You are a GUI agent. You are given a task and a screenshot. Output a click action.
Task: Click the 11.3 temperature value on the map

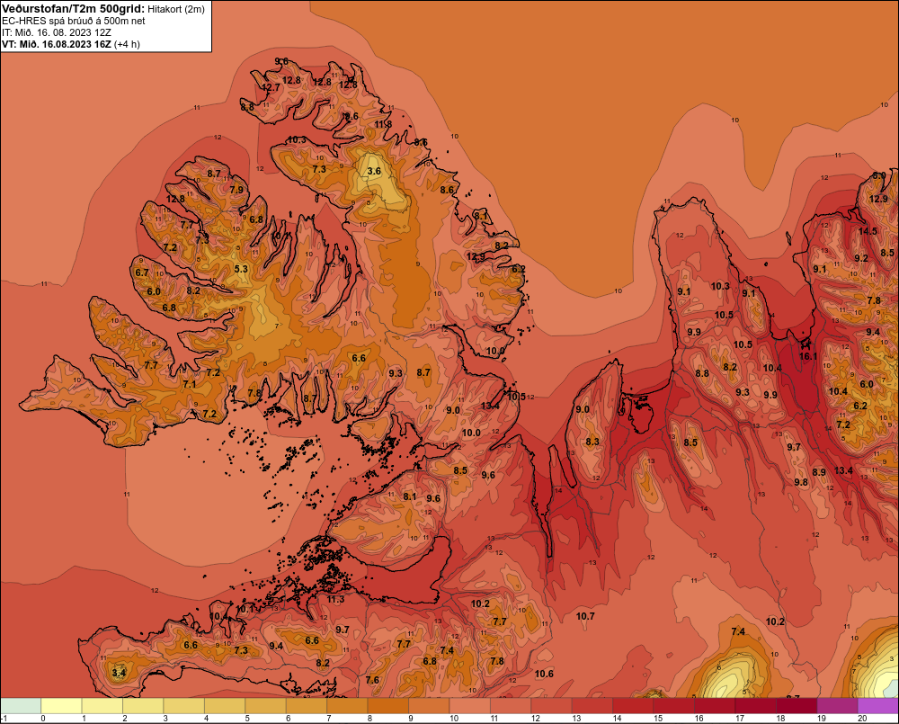pyautogui.click(x=335, y=600)
